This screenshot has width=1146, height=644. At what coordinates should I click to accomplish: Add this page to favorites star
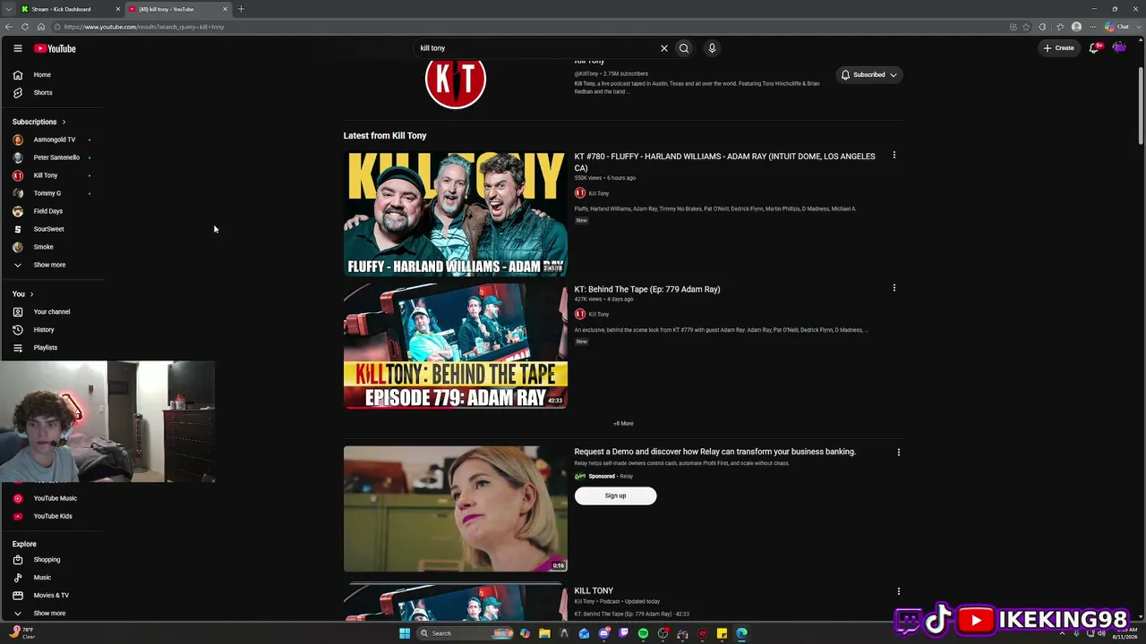[1026, 27]
